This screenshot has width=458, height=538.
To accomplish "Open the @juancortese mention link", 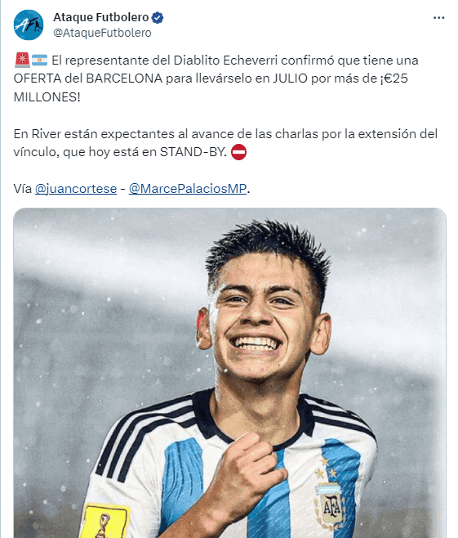I will (76, 188).
